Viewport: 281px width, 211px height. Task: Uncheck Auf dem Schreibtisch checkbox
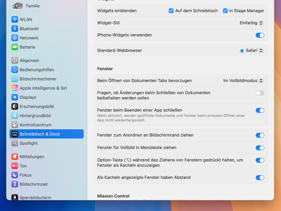tap(171, 11)
